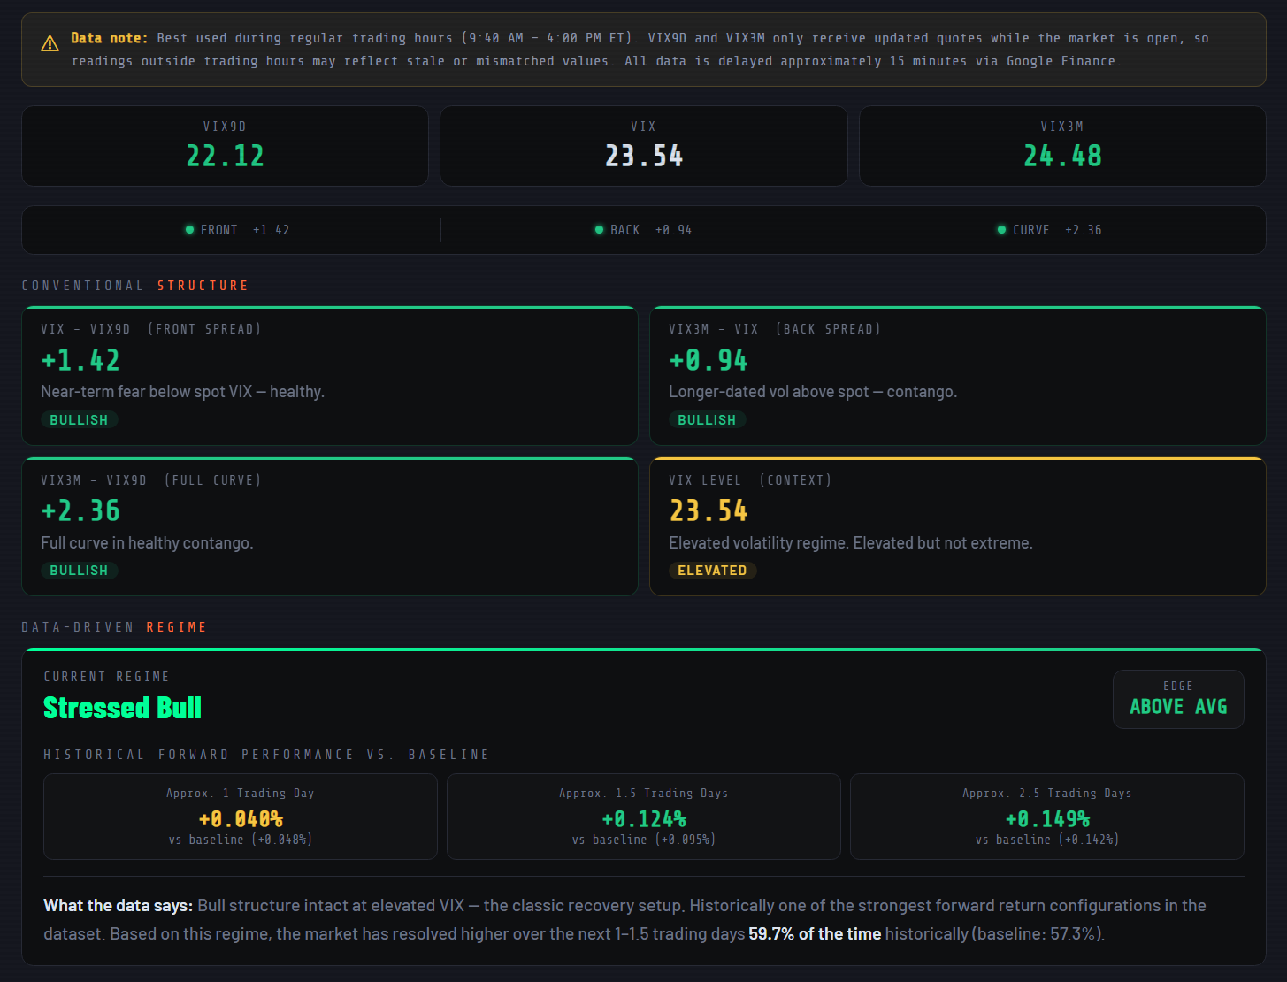Click the warning triangle icon in data note
This screenshot has height=982, width=1287.
pos(50,43)
